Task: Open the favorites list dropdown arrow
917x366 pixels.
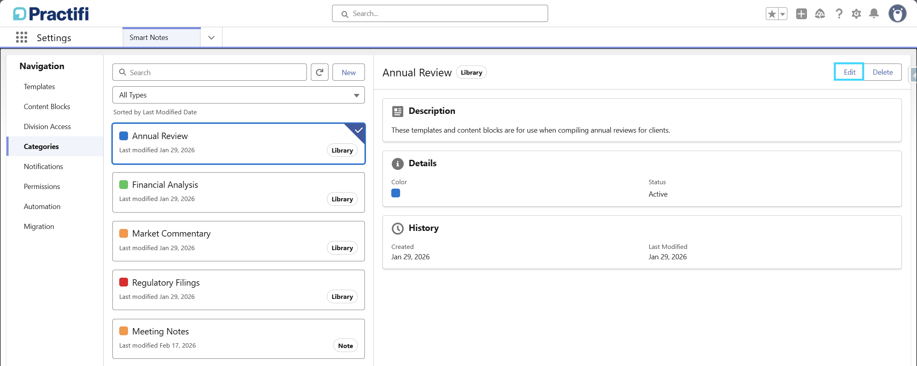Action: point(783,14)
